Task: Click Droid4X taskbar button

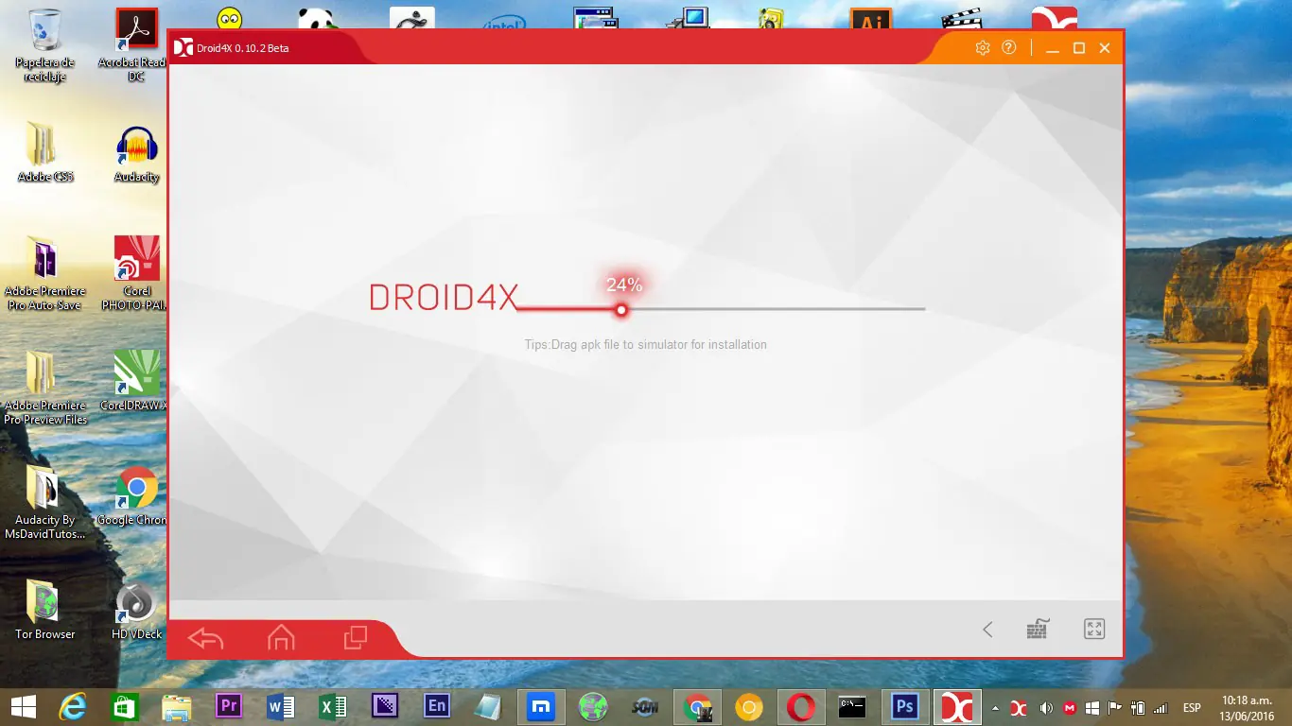Action: [957, 706]
